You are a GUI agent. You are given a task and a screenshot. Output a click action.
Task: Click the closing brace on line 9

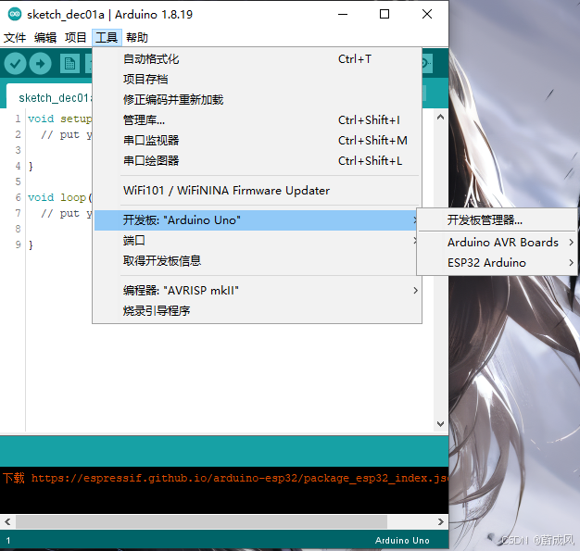[31, 244]
